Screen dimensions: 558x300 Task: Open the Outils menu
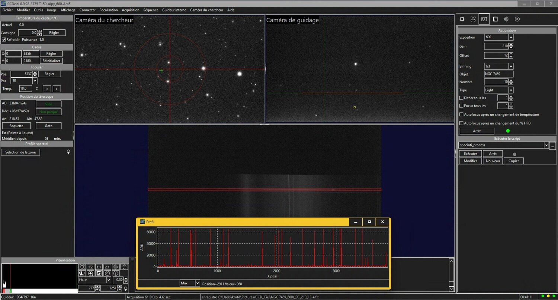(38, 10)
